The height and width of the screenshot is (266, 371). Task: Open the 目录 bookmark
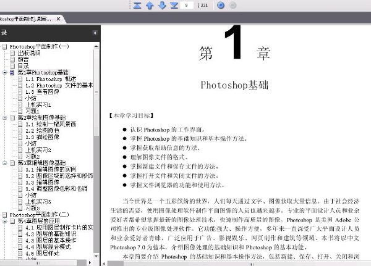coord(23,66)
